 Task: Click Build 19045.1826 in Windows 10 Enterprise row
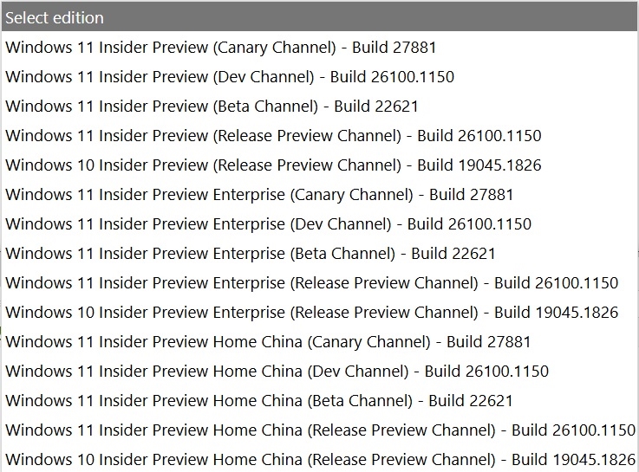(x=557, y=312)
